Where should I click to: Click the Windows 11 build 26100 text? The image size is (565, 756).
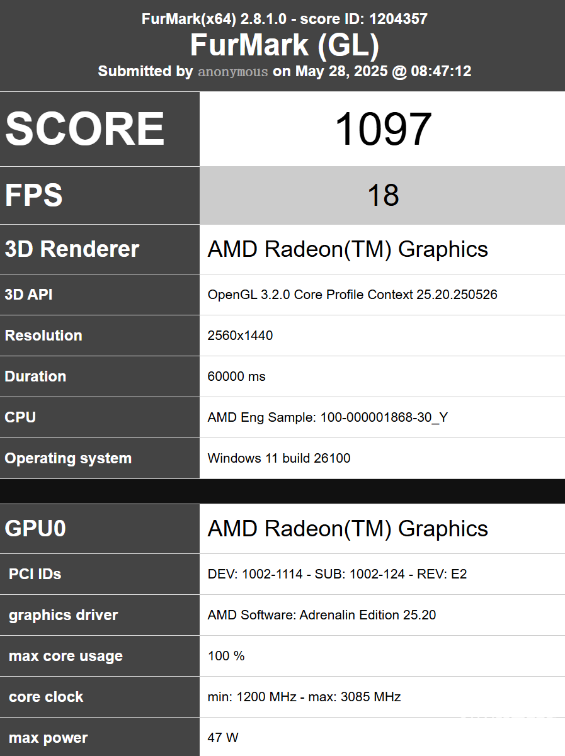(x=278, y=458)
